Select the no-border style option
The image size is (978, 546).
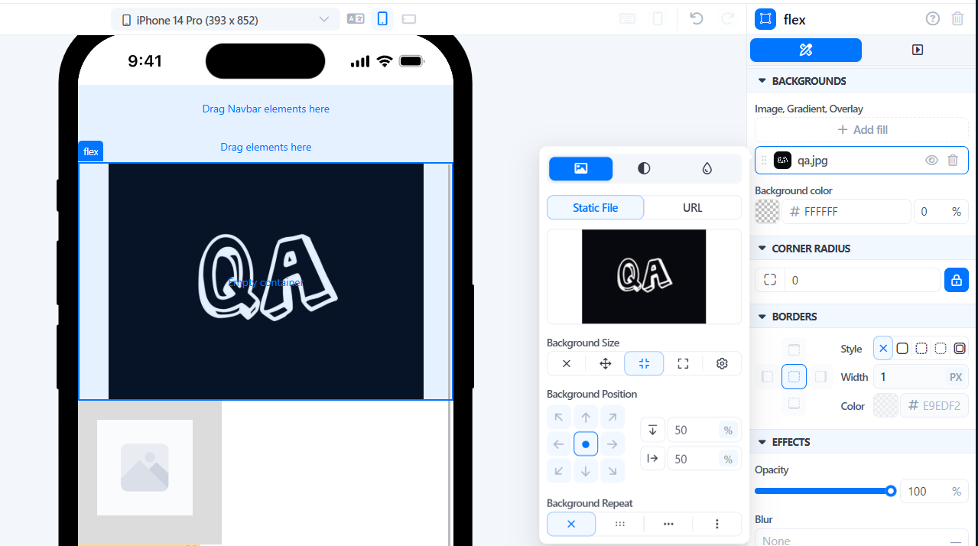coord(883,349)
